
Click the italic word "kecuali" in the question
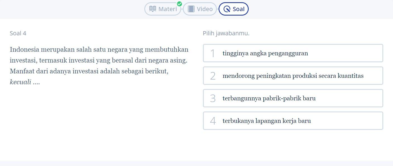(x=20, y=82)
